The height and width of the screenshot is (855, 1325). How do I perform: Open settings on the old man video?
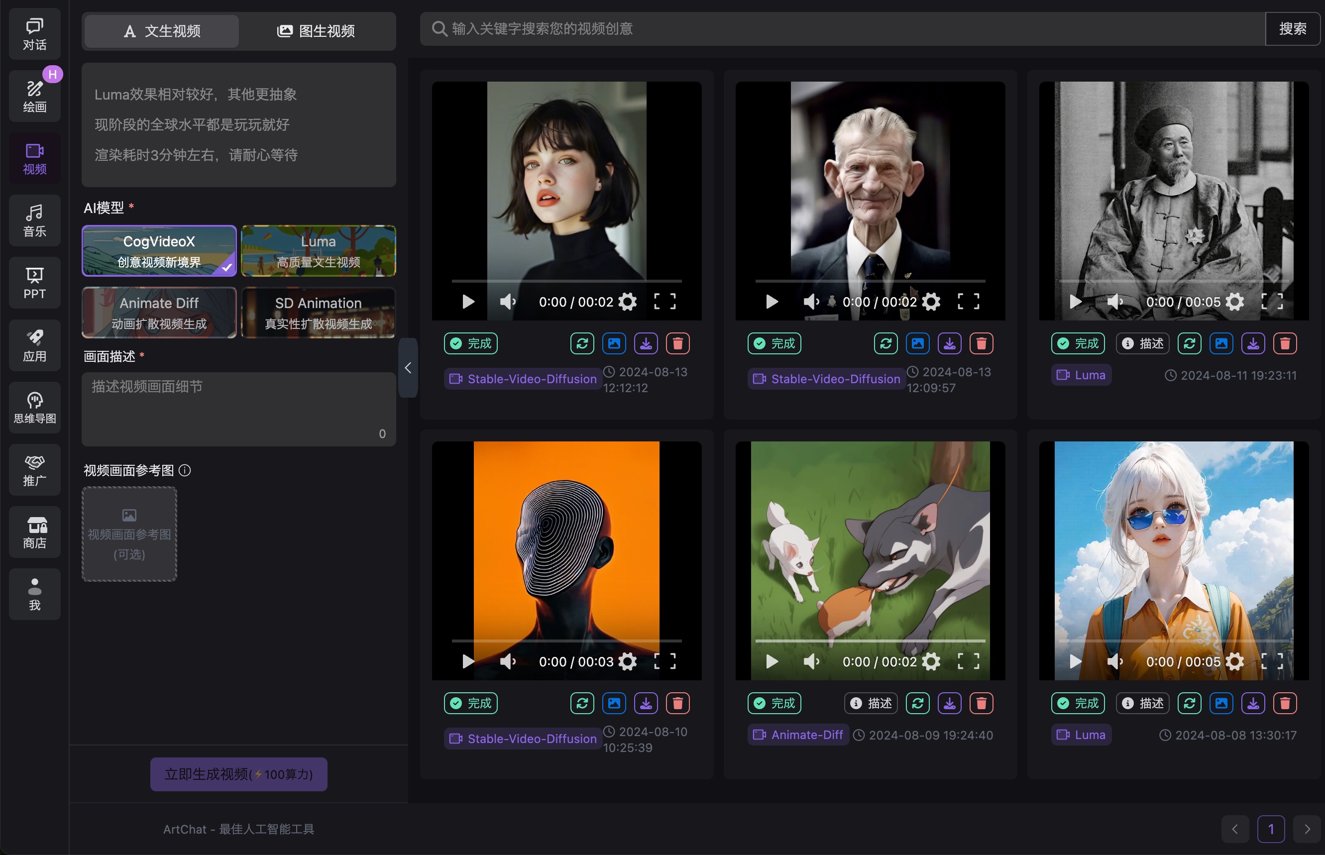(x=931, y=302)
